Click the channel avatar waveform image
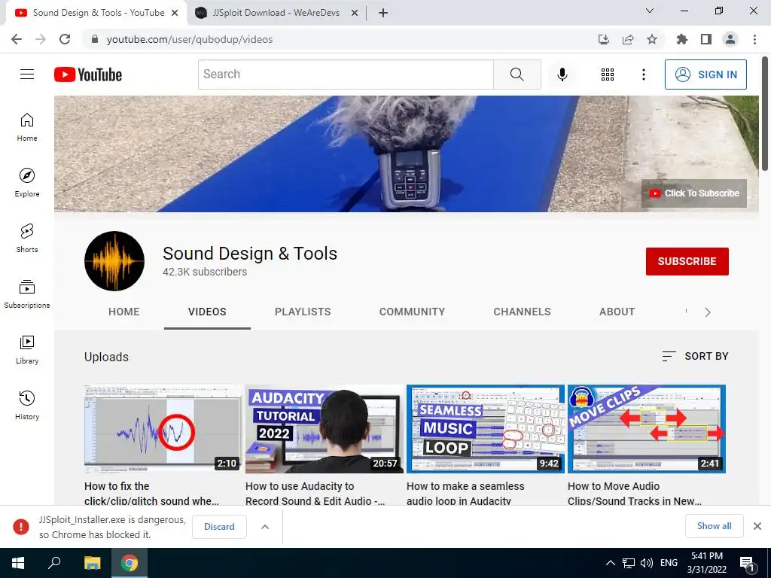 point(114,261)
